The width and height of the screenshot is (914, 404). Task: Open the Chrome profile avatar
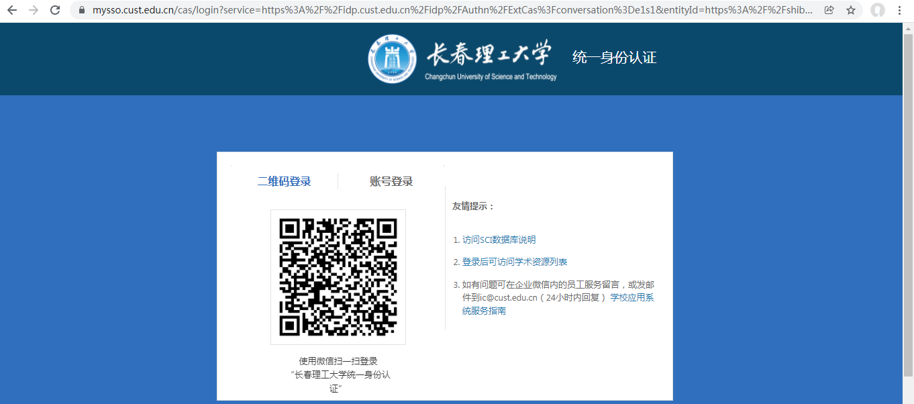pos(877,11)
